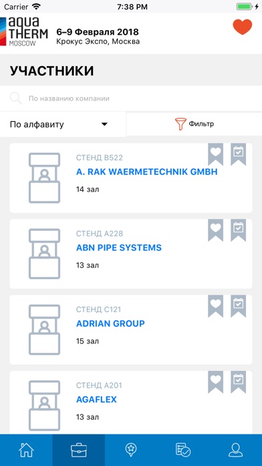This screenshot has height=466, width=262.
Task: Tap the red heart favorites icon in header
Action: click(x=243, y=27)
